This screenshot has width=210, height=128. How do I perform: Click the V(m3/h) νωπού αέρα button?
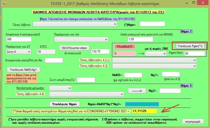(x=74, y=48)
